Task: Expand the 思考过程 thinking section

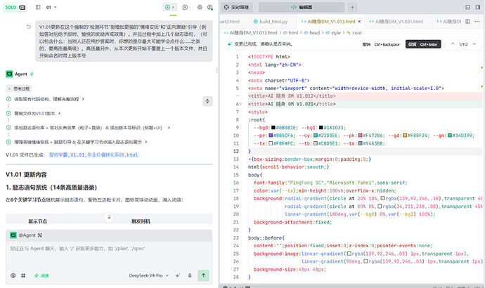Action: point(19,89)
